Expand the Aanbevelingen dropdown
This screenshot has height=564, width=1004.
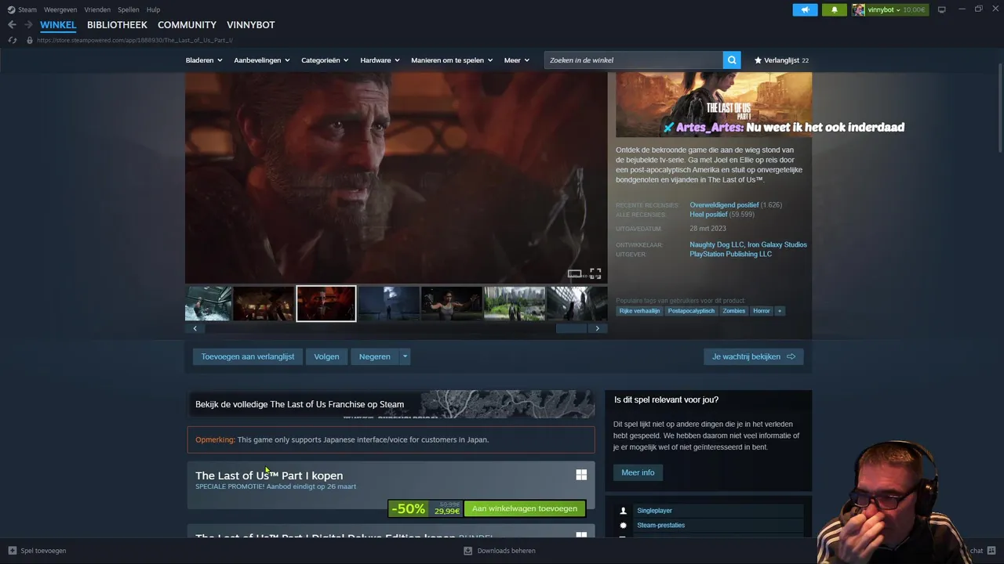tap(262, 60)
